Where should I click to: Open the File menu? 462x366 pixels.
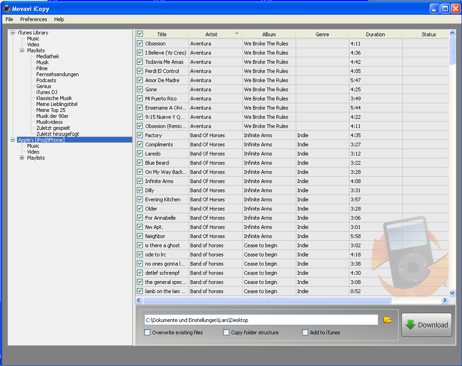[9, 19]
